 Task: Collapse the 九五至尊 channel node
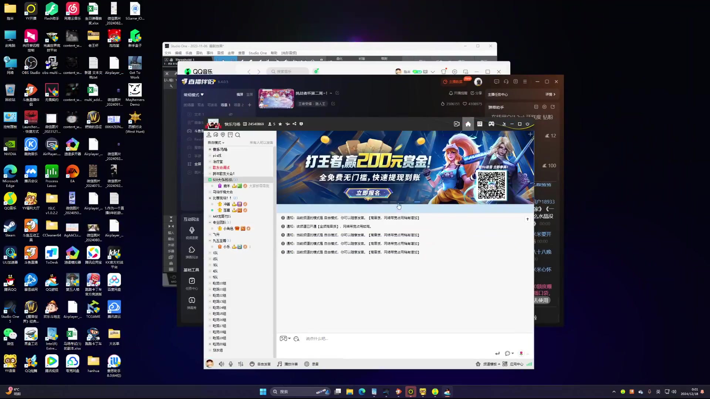210,241
